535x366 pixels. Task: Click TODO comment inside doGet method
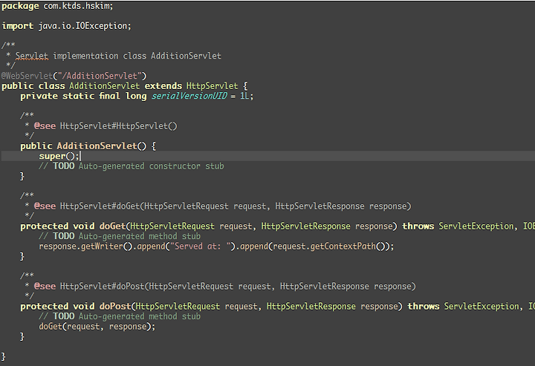point(120,236)
